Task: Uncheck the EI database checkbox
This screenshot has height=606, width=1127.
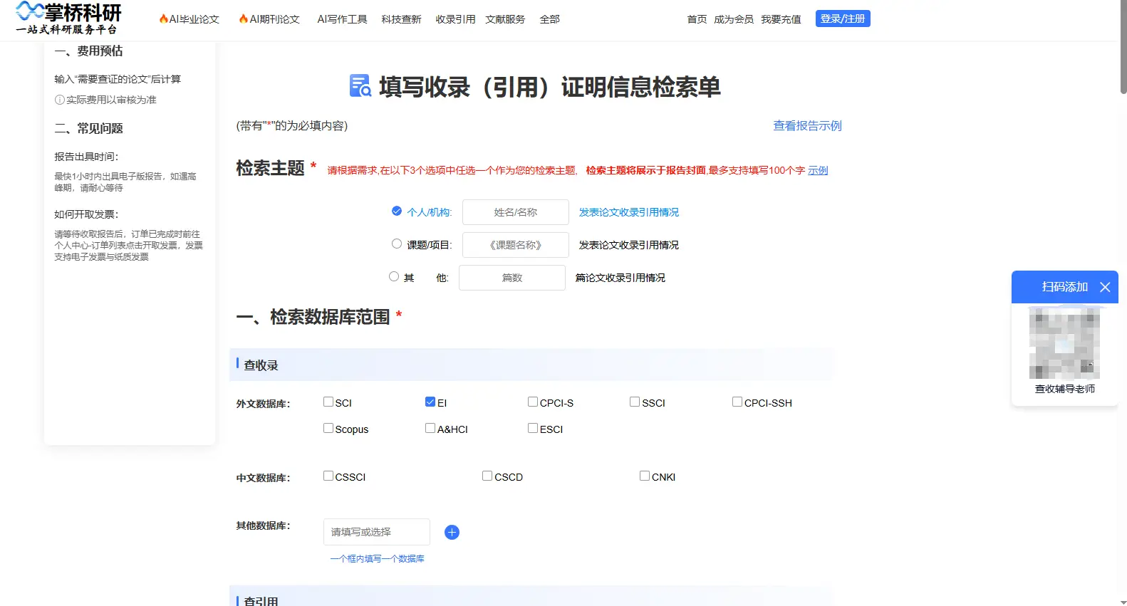Action: click(430, 402)
